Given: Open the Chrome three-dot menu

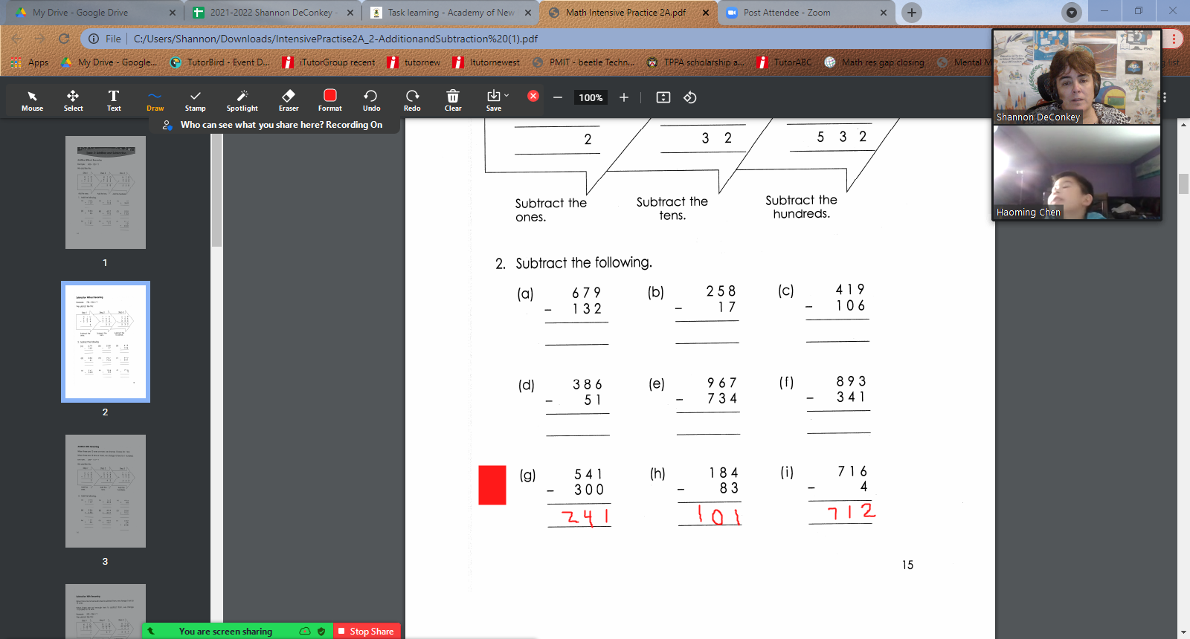Looking at the screenshot, I should 1174,39.
